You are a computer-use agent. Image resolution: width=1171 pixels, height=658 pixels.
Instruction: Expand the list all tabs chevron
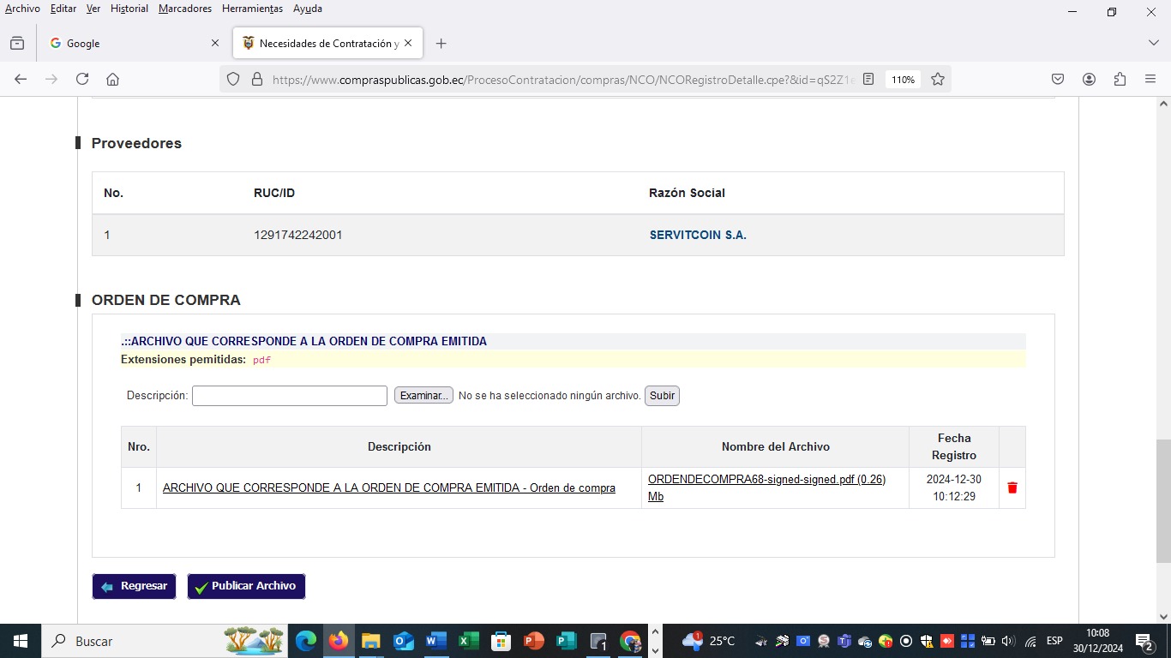pos(1153,43)
